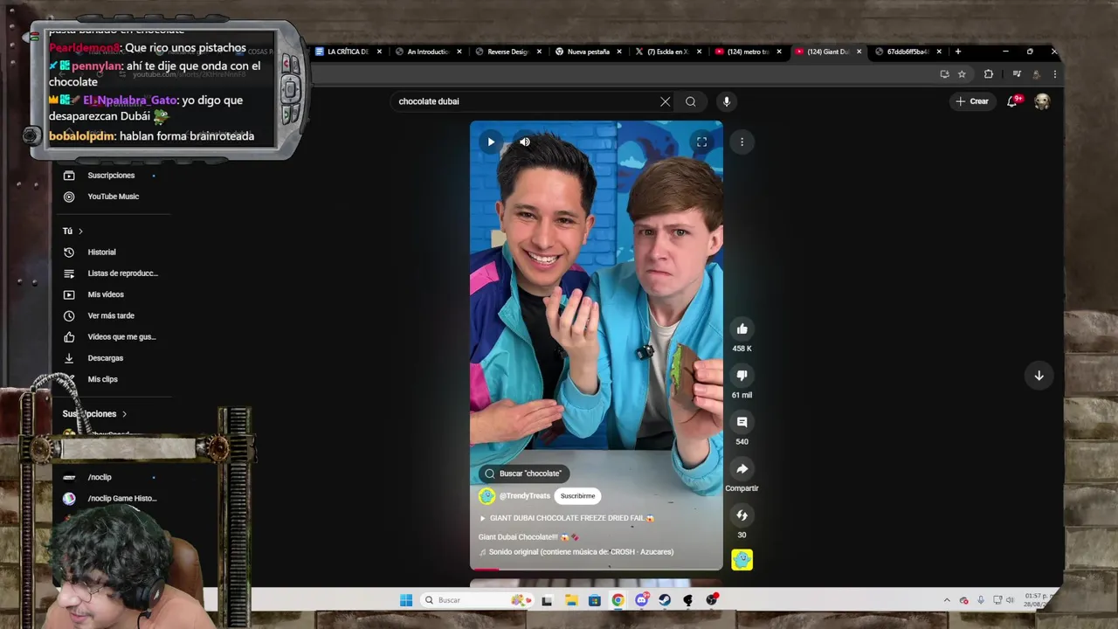This screenshot has width=1118, height=629.
Task: Click the TrendyTreats channel avatar
Action: (487, 496)
